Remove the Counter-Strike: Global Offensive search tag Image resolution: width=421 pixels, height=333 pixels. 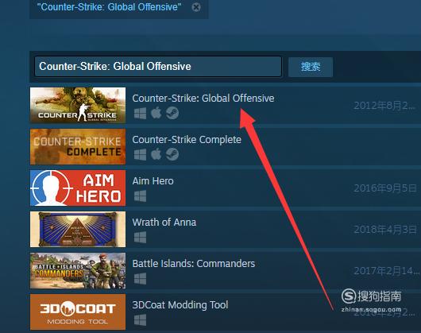pyautogui.click(x=196, y=7)
